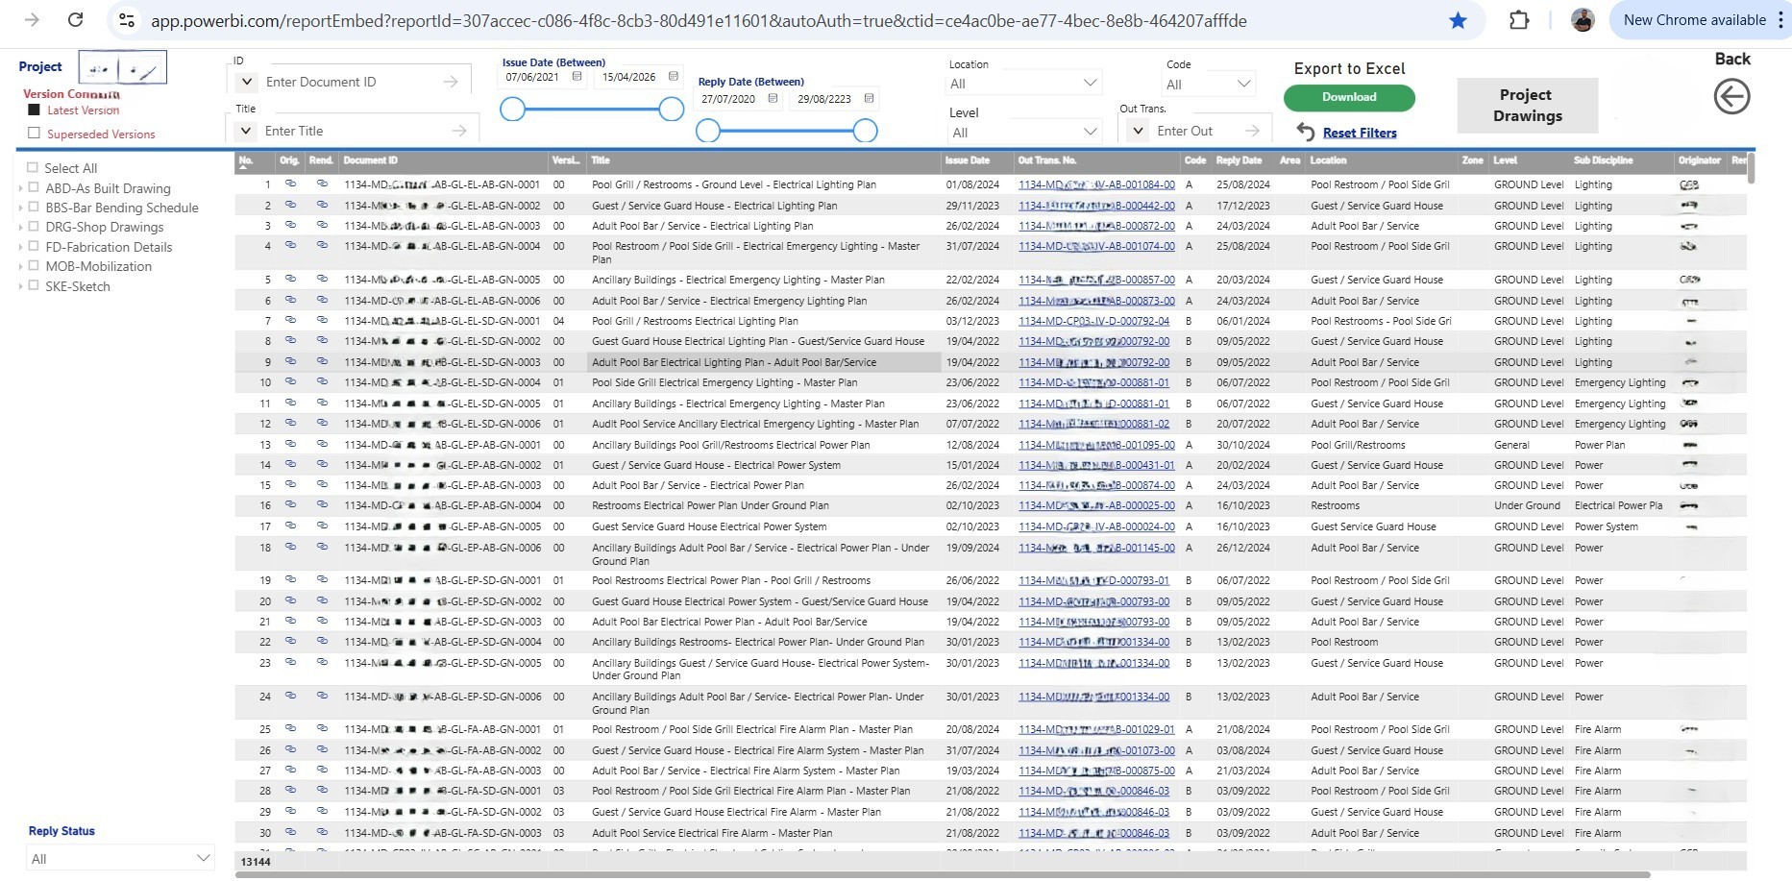The width and height of the screenshot is (1792, 881).
Task: Open the Project Drawings button
Action: 1527,106
